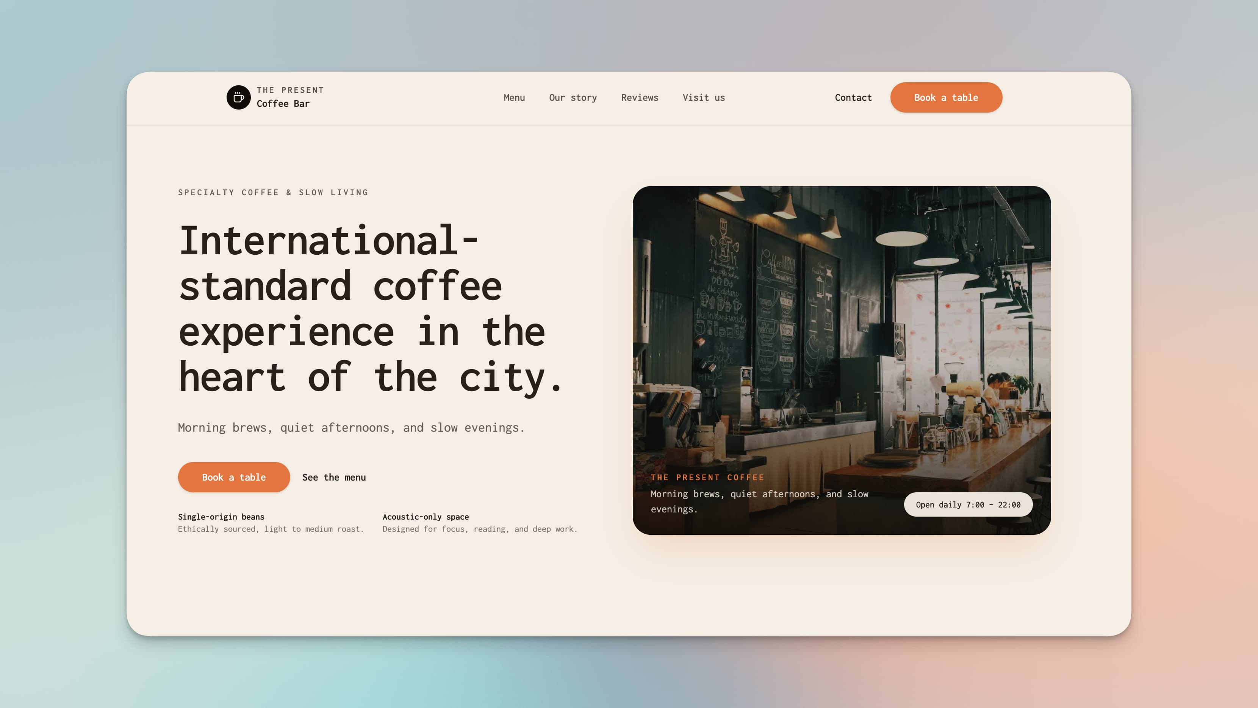Click the top Book a table button

point(946,97)
